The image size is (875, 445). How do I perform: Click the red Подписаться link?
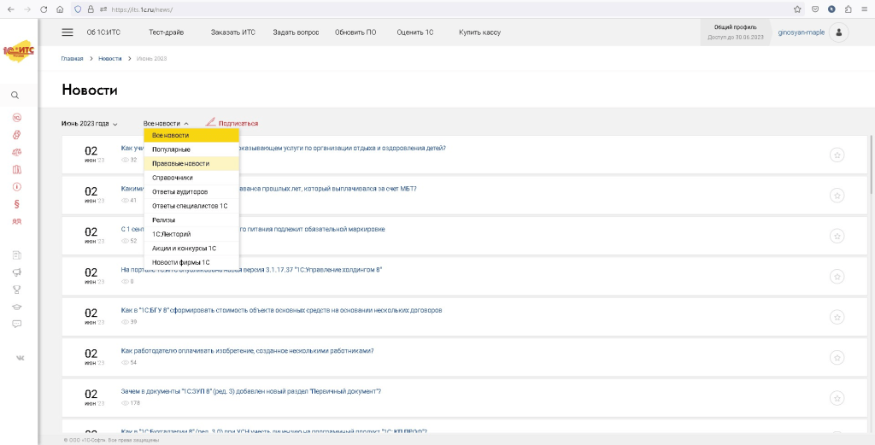(x=238, y=124)
